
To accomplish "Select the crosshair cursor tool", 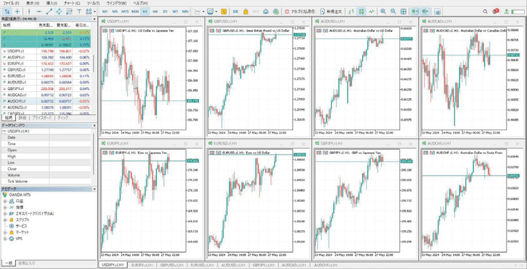I will coord(18,11).
